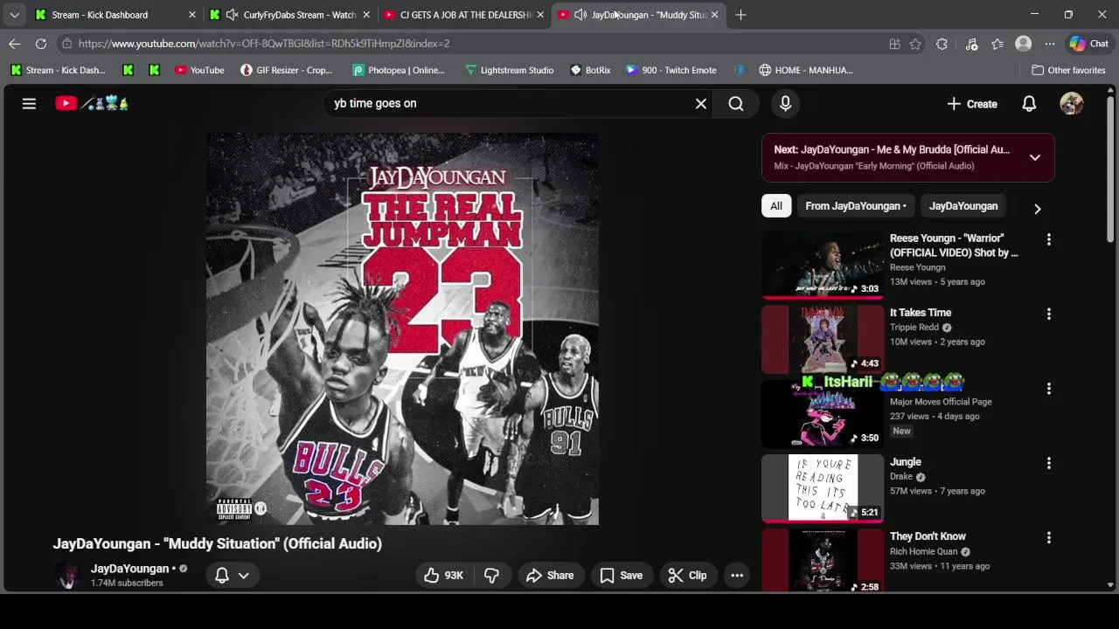Share the video
Image resolution: width=1119 pixels, height=629 pixels.
550,575
